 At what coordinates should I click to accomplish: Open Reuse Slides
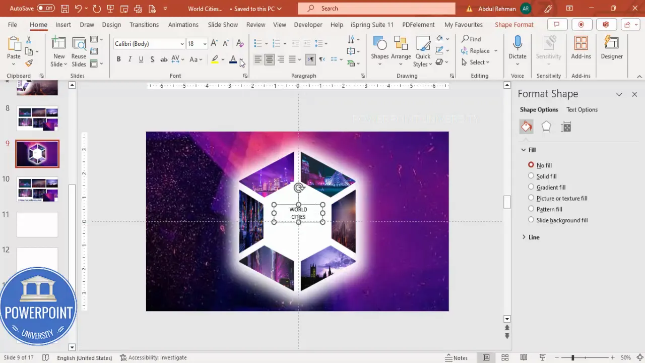coord(79,52)
